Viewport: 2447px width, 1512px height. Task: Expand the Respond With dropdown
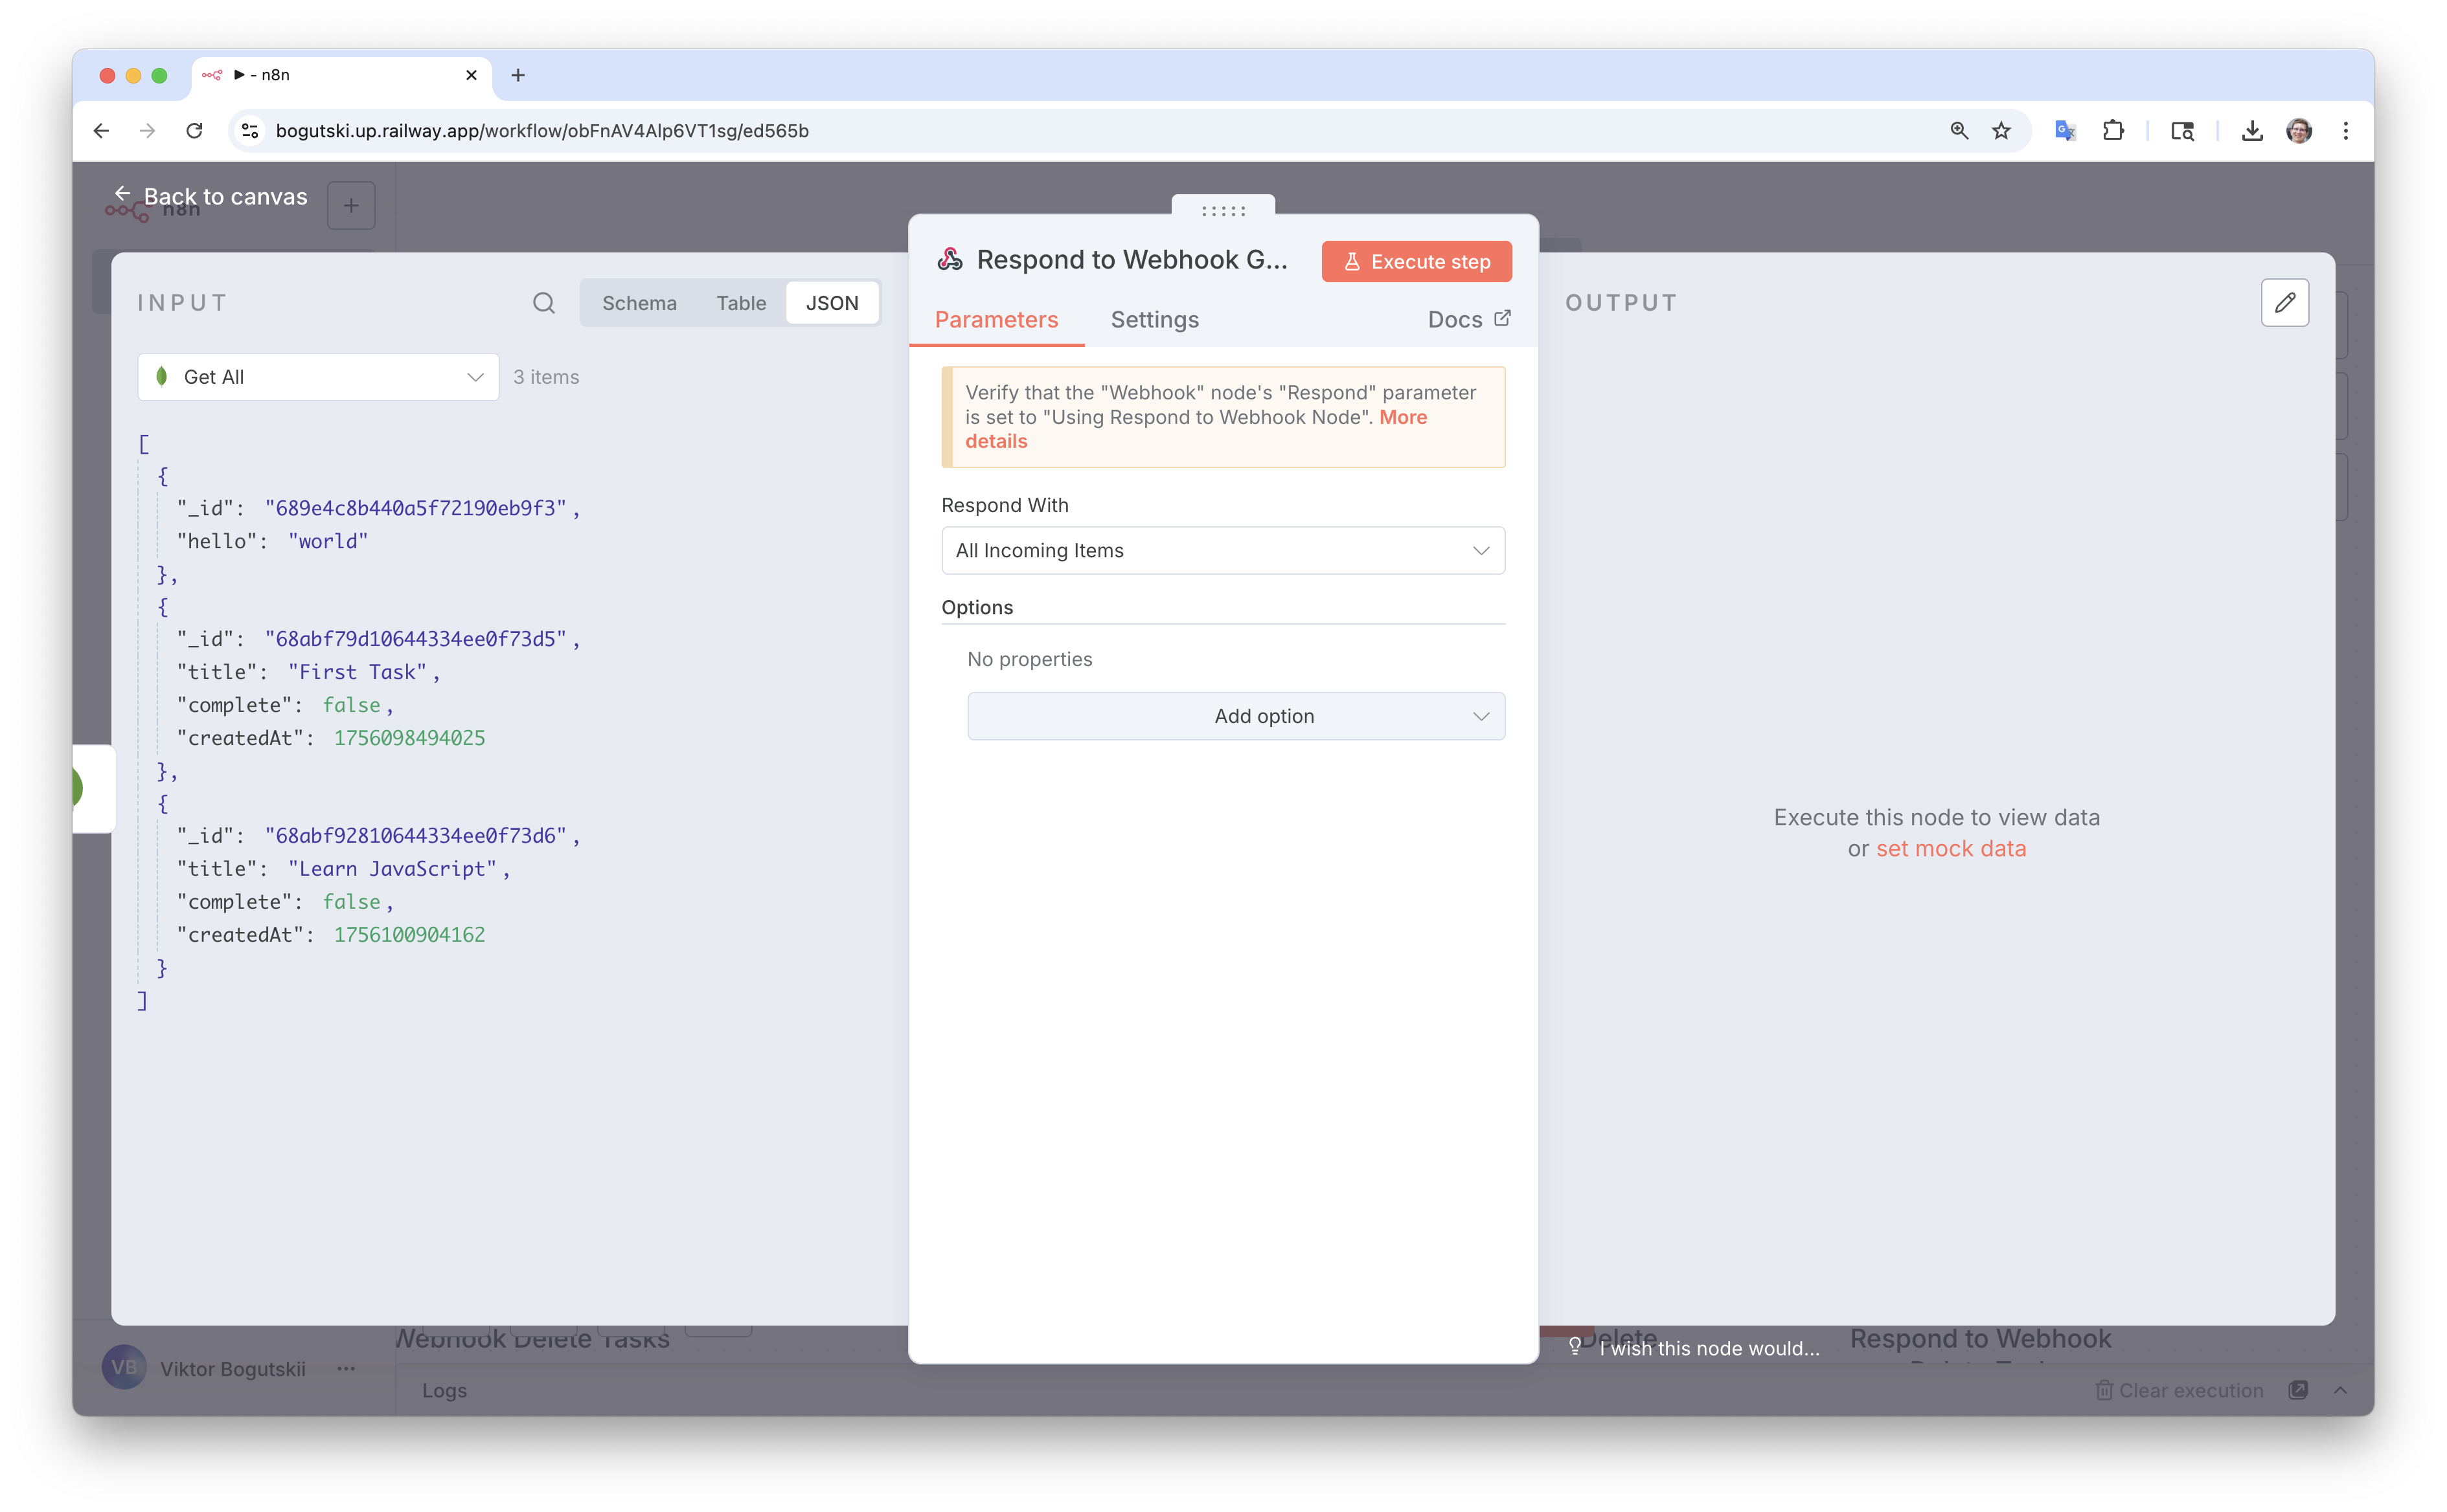point(1222,551)
